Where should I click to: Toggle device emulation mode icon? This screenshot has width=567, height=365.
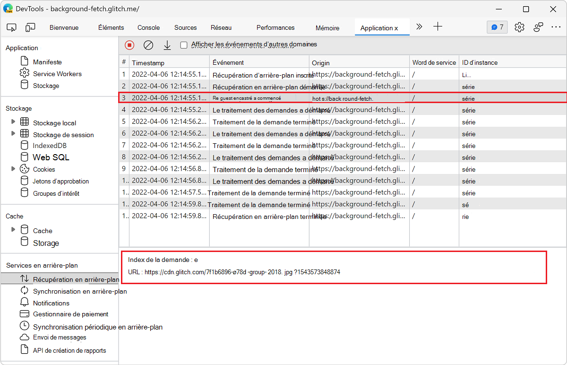click(x=30, y=27)
